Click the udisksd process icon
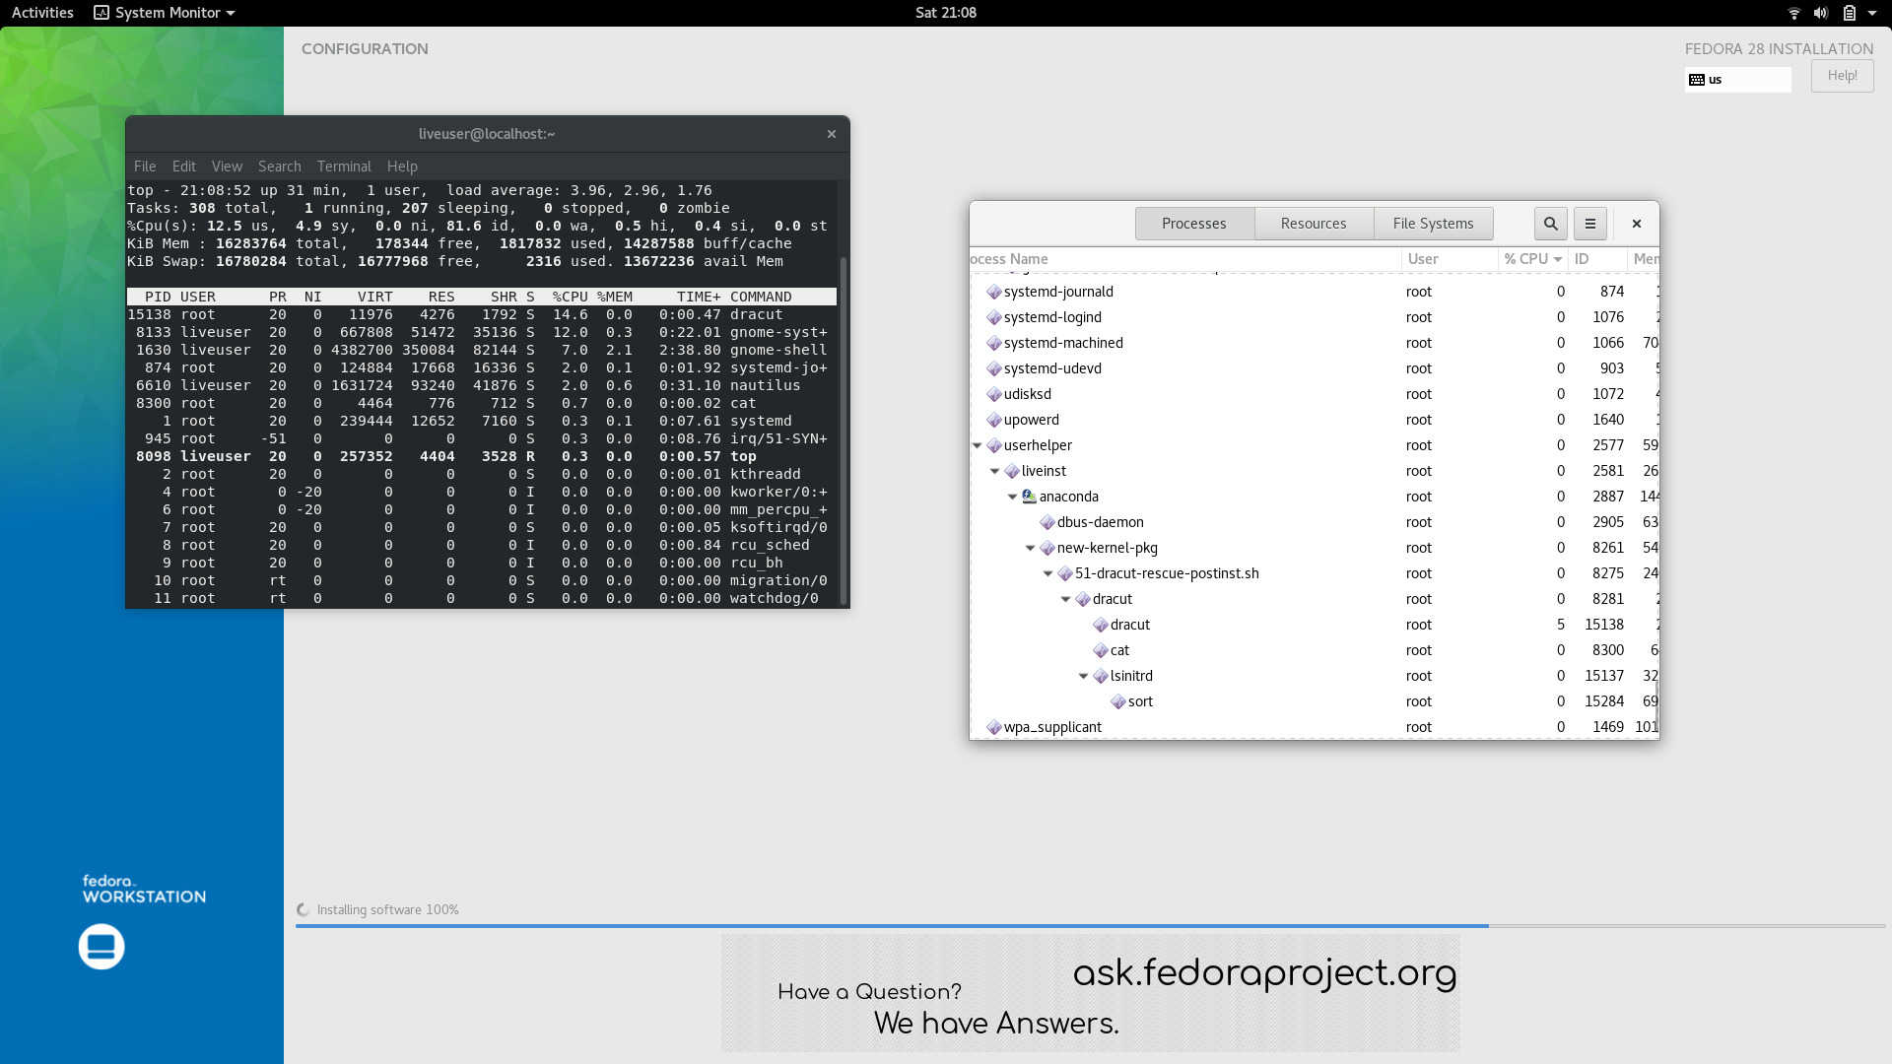The height and width of the screenshot is (1064, 1892). [x=993, y=394]
